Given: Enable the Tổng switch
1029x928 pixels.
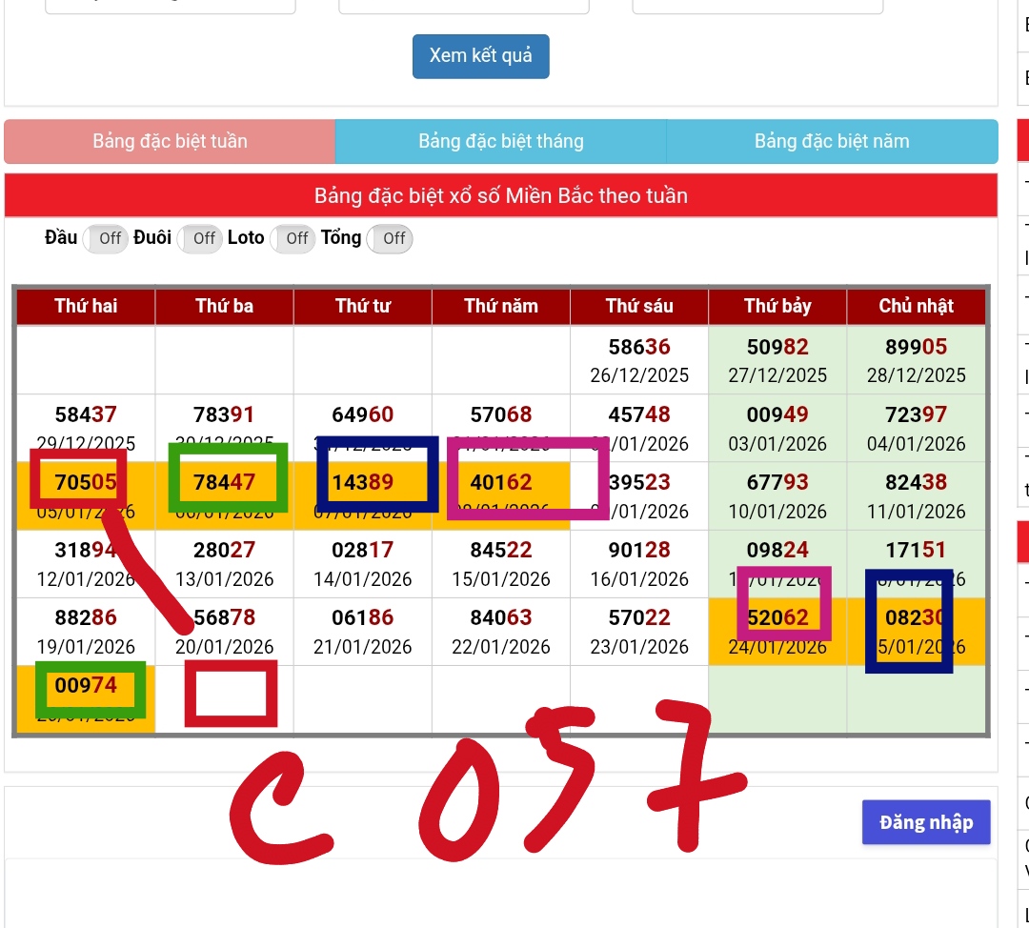Looking at the screenshot, I should click(393, 239).
